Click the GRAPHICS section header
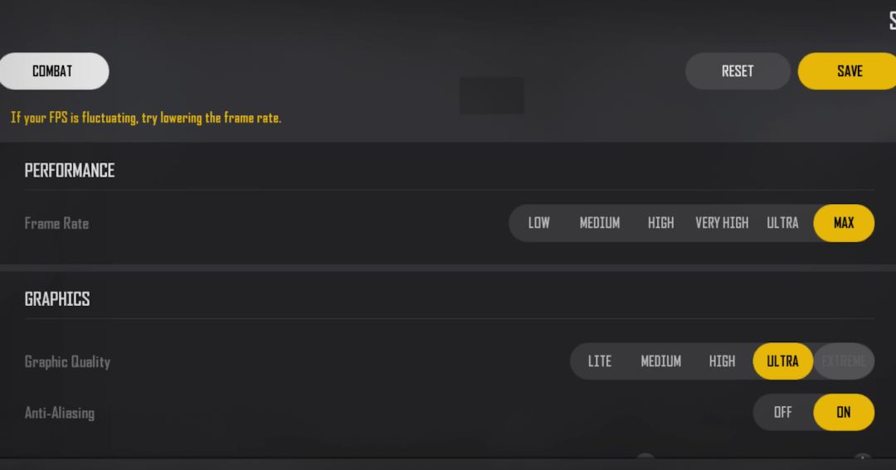 click(57, 299)
